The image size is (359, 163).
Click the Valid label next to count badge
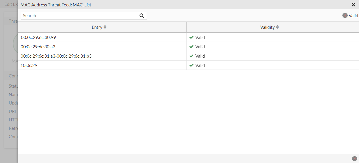click(353, 16)
